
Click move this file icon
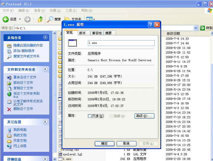click(9, 83)
